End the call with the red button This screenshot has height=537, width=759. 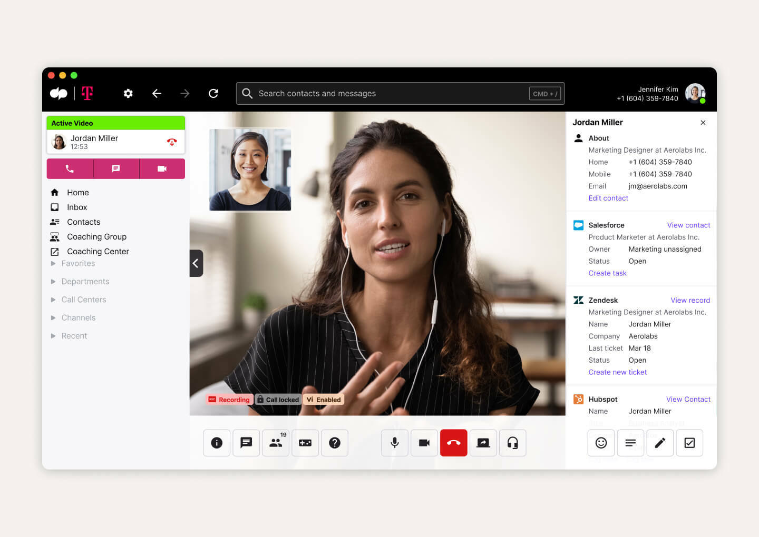[x=454, y=443]
